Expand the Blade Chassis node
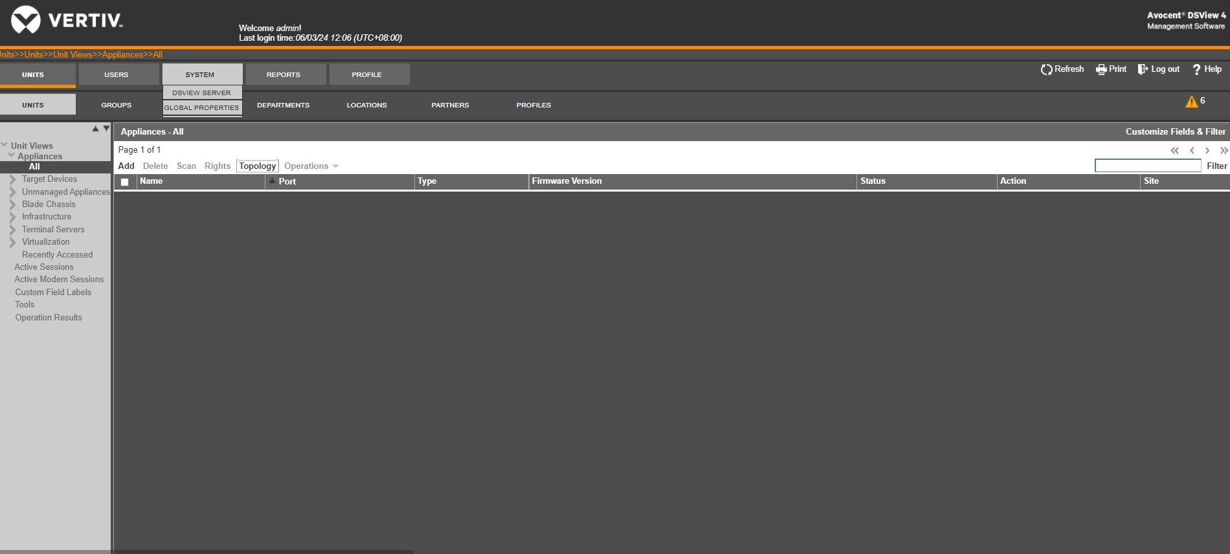Screen dimensions: 1230x554 click(12, 205)
